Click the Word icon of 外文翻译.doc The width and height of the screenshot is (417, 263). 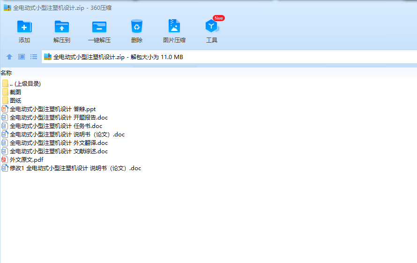5,143
